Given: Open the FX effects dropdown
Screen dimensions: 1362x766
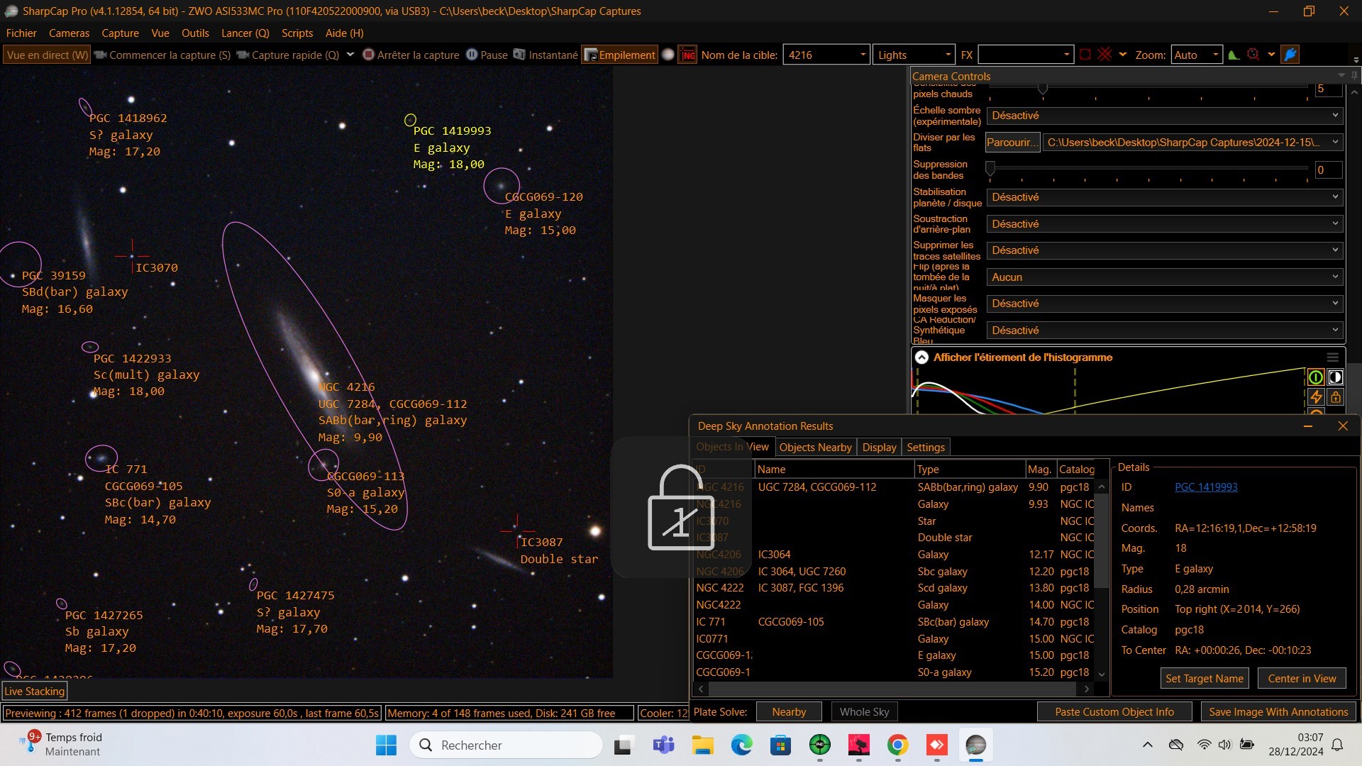Looking at the screenshot, I should (1066, 55).
